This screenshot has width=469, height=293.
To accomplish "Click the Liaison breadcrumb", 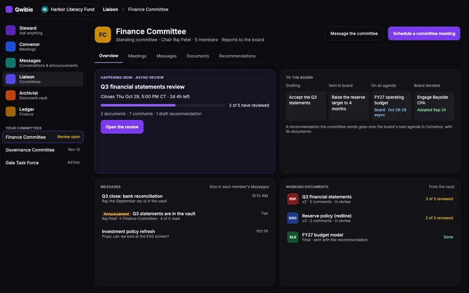I will 110,9.
